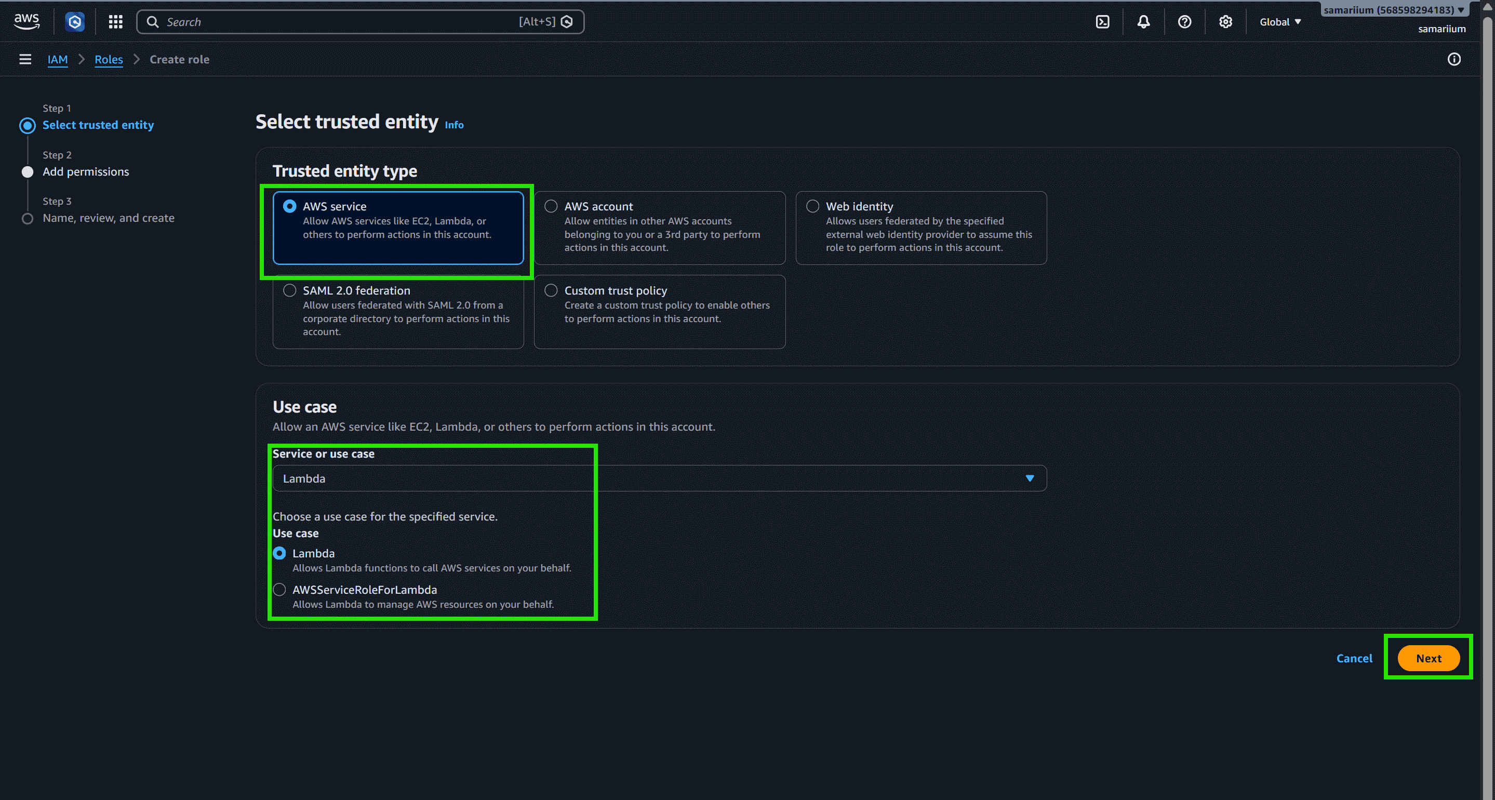Click the magnifier icon in search bar

tap(153, 22)
